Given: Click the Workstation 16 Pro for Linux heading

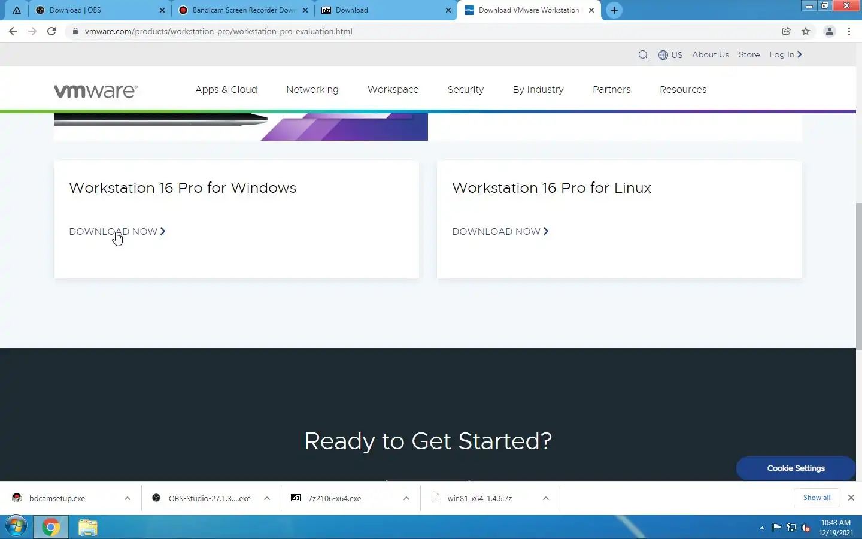Looking at the screenshot, I should 551,188.
